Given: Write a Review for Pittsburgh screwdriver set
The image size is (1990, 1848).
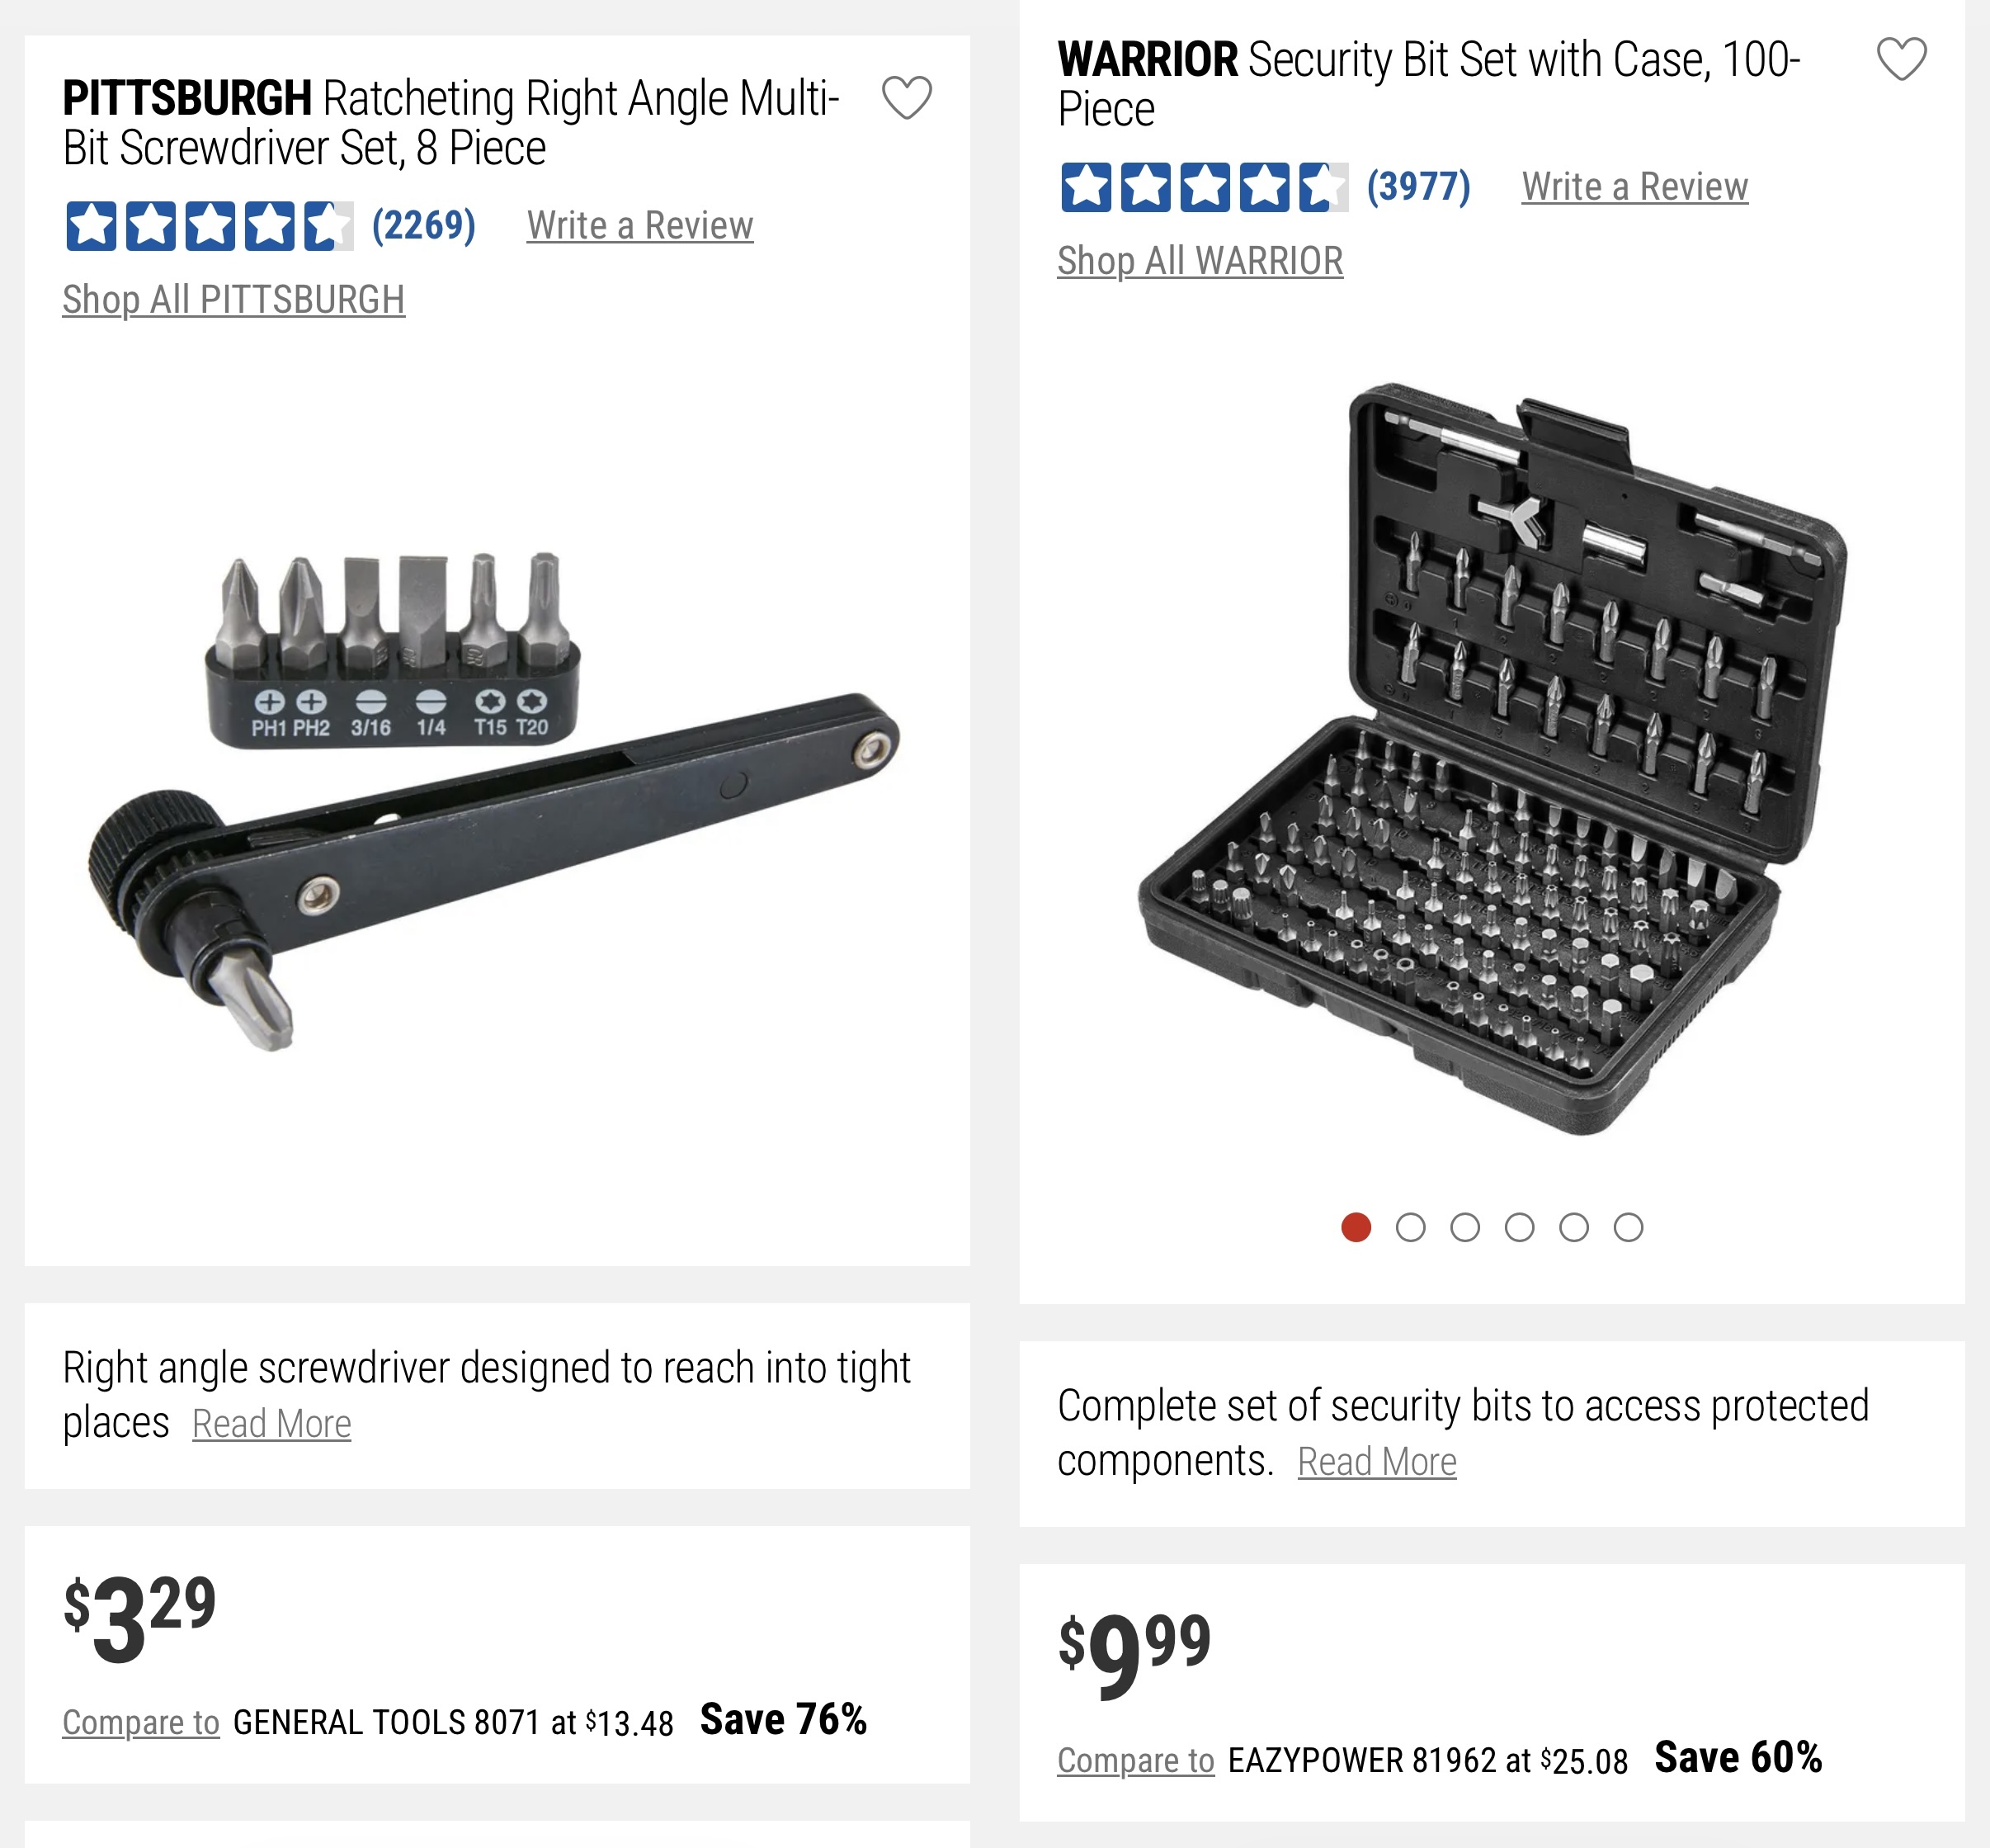Looking at the screenshot, I should 639,226.
